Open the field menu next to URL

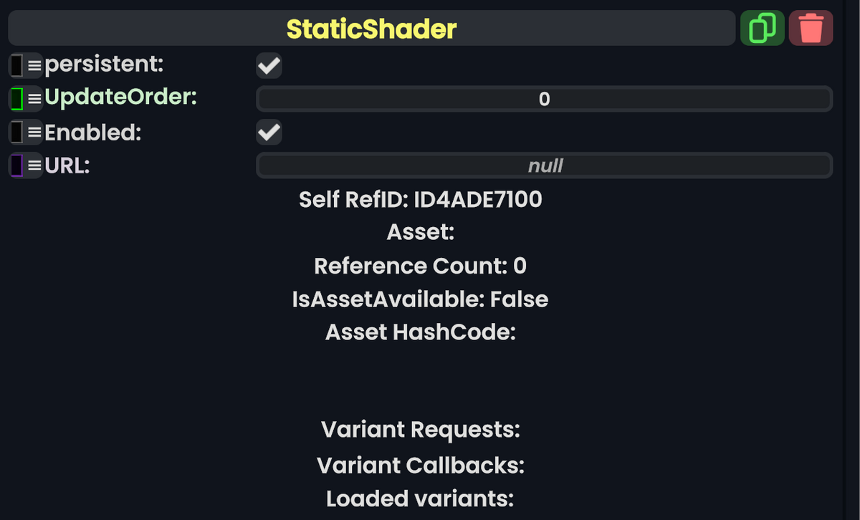[x=33, y=165]
